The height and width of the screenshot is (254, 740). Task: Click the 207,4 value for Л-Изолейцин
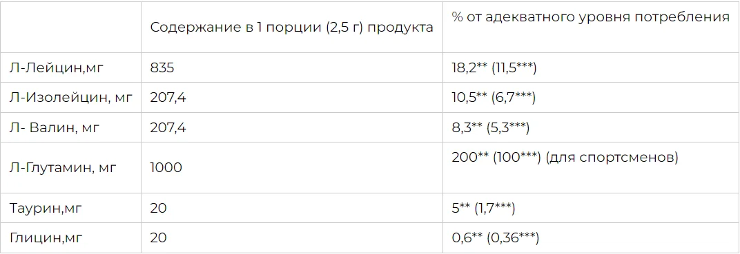(x=168, y=97)
